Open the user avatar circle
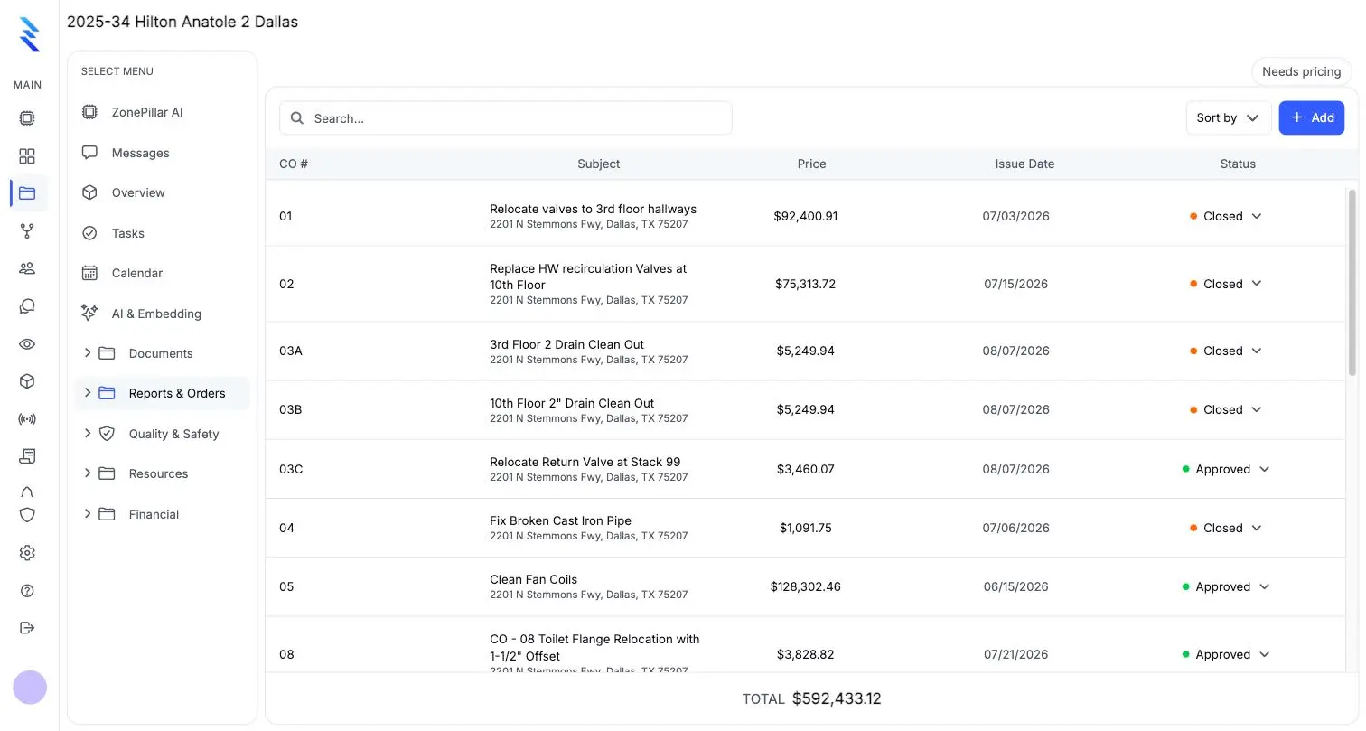 coord(30,688)
